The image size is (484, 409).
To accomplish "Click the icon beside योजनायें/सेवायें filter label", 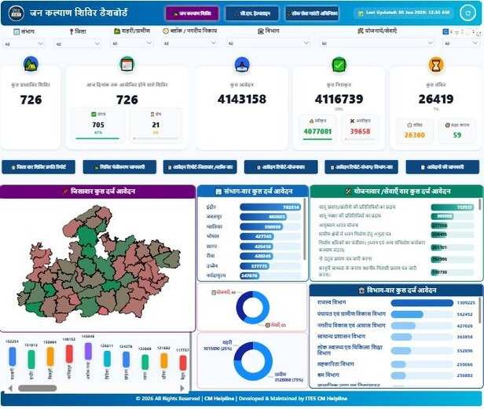I will click(361, 31).
